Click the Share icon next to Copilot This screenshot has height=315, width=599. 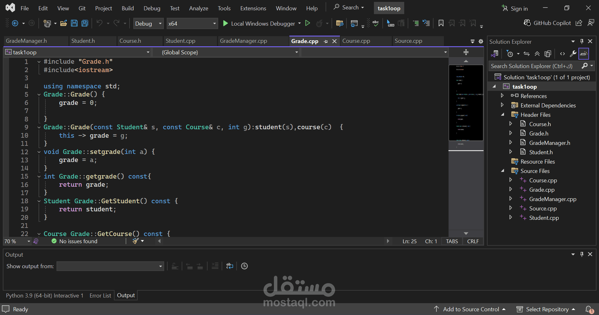(579, 23)
